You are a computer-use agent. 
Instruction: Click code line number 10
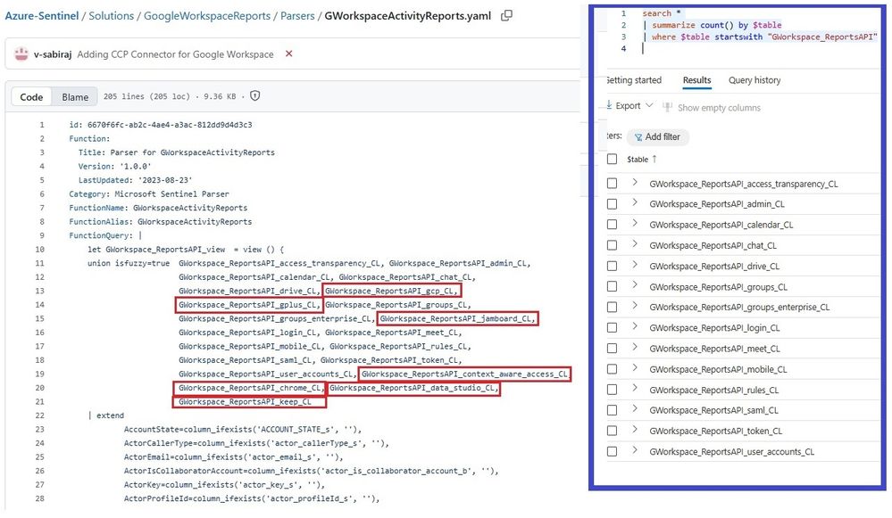tap(39, 250)
